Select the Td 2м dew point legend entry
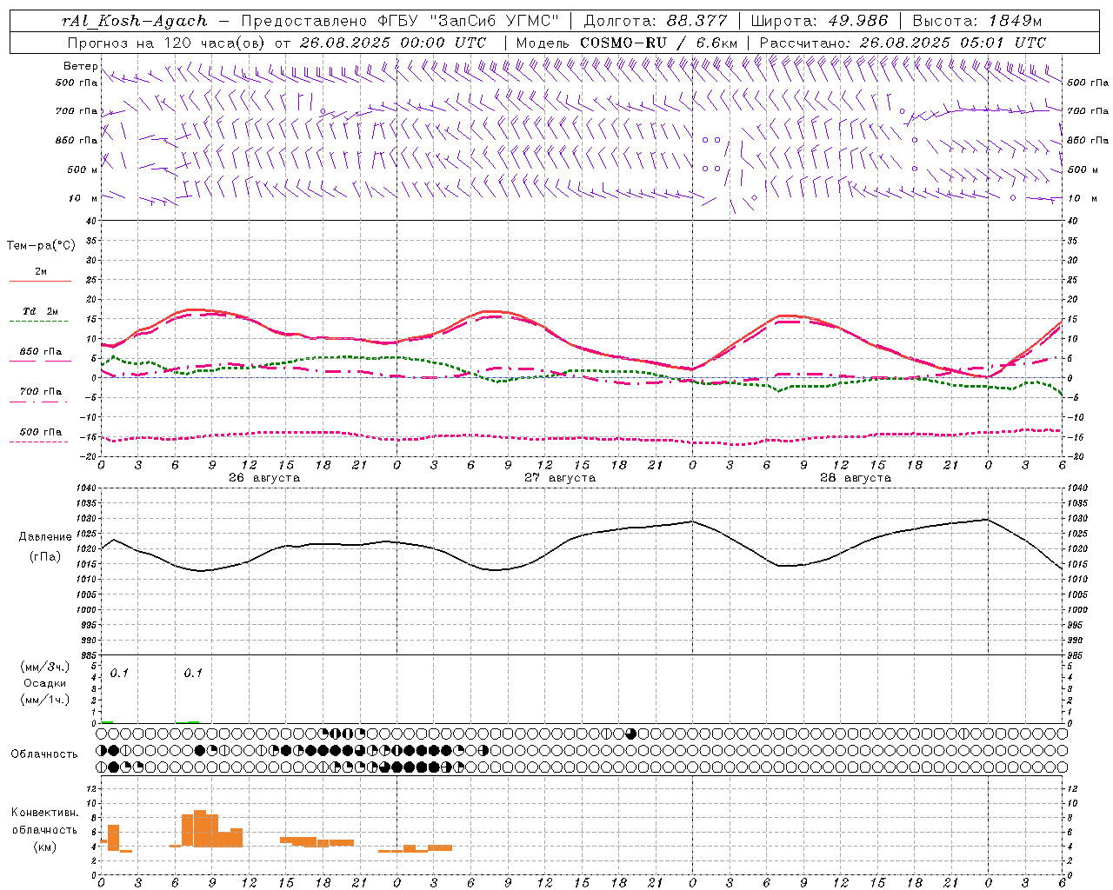Viewport: 1113px width, 890px height. click(40, 311)
